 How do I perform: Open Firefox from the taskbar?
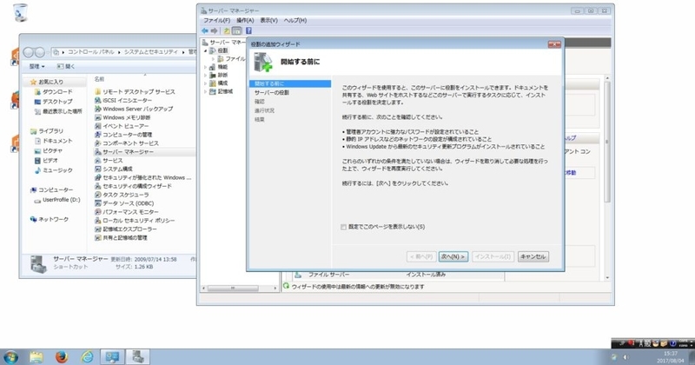point(62,357)
